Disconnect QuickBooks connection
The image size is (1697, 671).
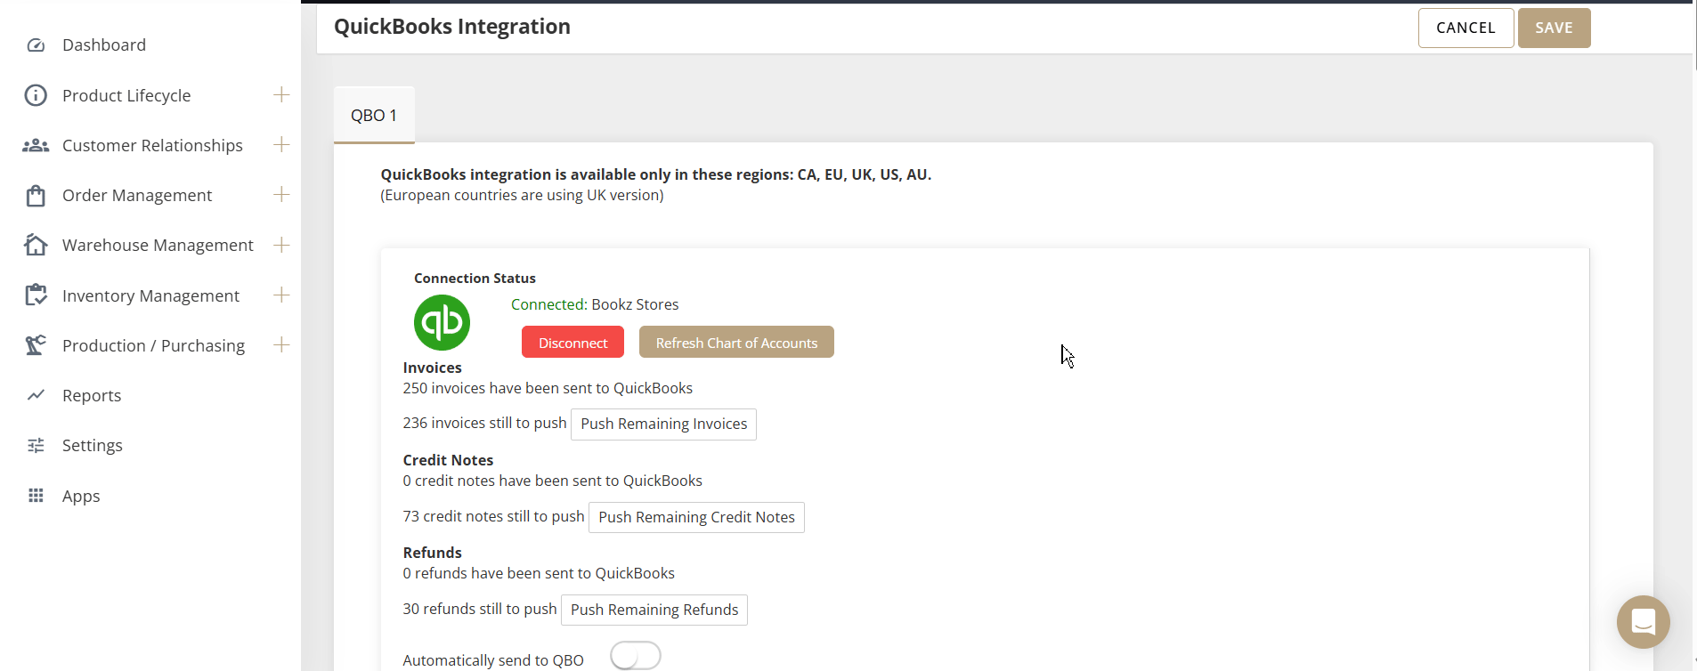[x=572, y=343]
